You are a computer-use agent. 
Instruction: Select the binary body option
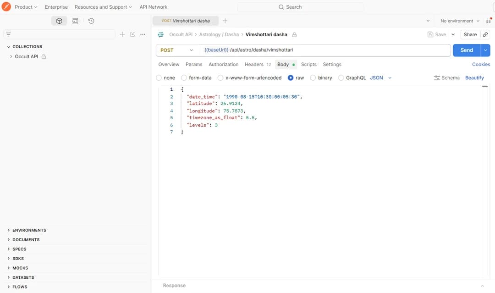tap(313, 77)
